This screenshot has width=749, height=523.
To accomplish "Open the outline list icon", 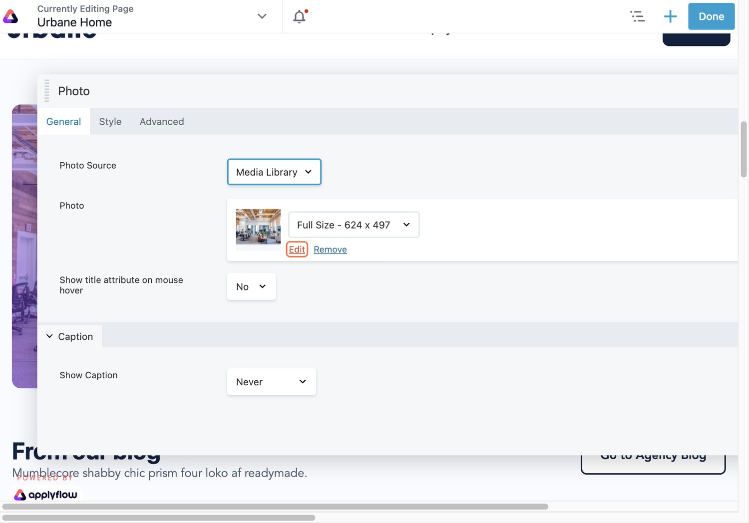I will tap(638, 16).
